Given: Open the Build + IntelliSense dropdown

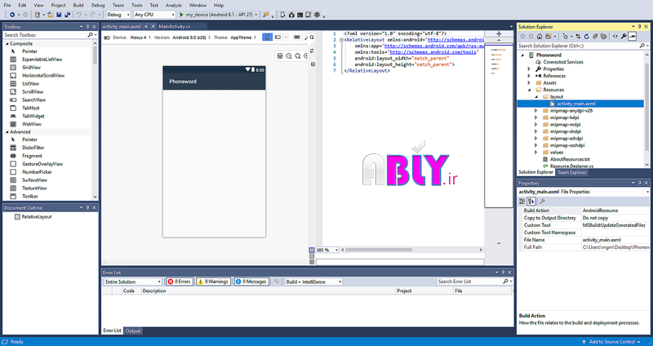Looking at the screenshot, I should pos(313,282).
